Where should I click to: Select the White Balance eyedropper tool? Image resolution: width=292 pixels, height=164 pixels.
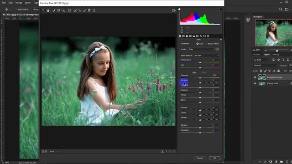pos(54,10)
